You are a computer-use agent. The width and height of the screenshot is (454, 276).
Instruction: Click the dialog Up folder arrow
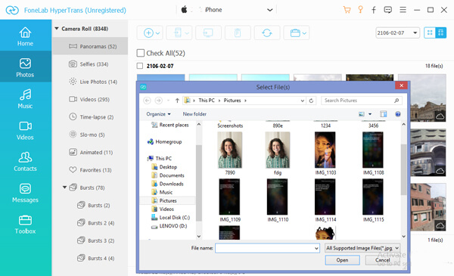(177, 101)
